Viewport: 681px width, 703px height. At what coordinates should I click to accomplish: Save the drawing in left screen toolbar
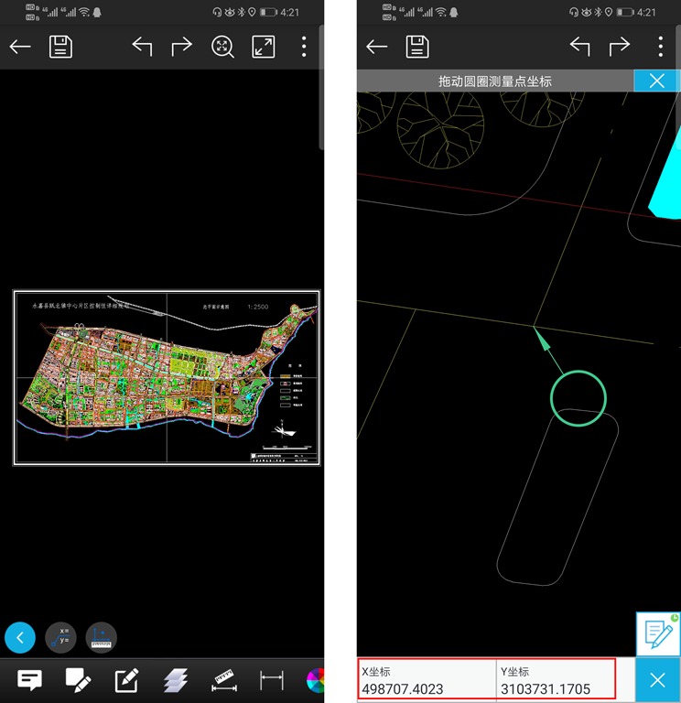pyautogui.click(x=60, y=47)
